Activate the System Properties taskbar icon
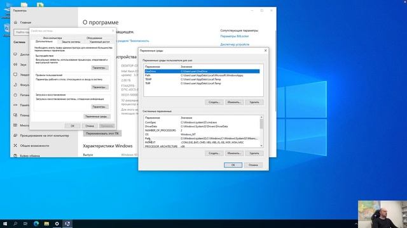 pyautogui.click(x=67, y=224)
